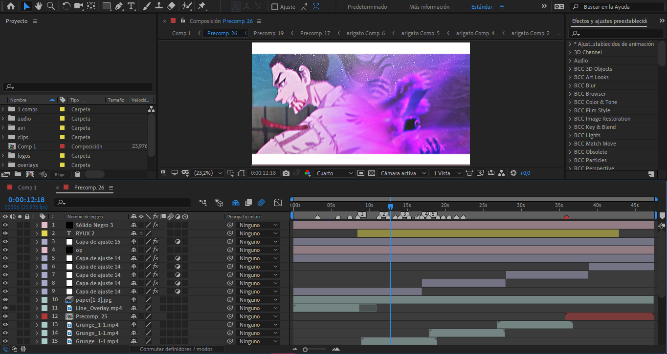
Task: Hide the paper[1-3].jpg layer
Action: pos(5,300)
